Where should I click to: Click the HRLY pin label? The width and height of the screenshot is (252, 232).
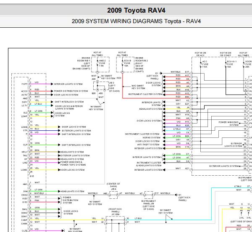pyautogui.click(x=24, y=152)
